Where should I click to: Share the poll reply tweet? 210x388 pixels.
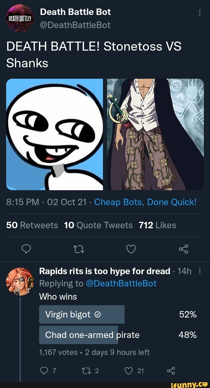(171, 371)
